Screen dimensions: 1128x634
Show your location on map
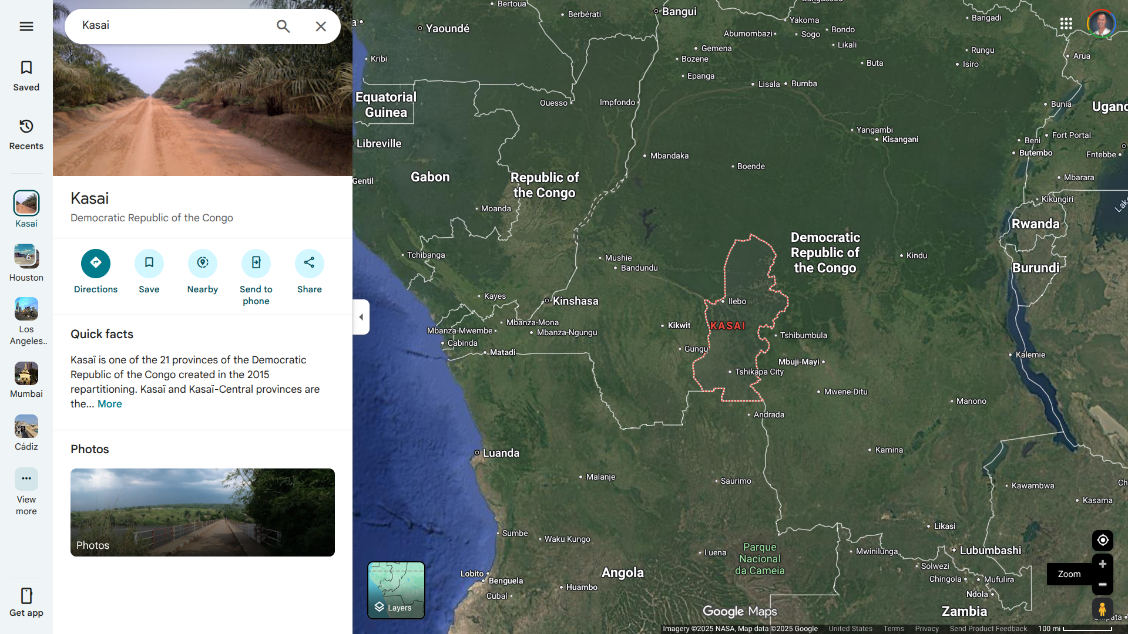1103,540
